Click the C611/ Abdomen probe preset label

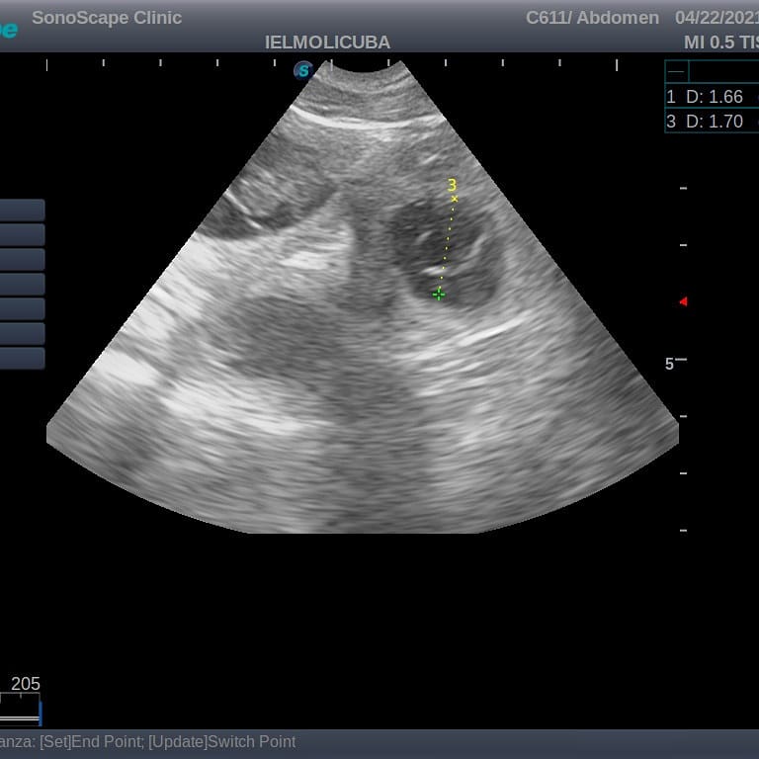coord(592,18)
